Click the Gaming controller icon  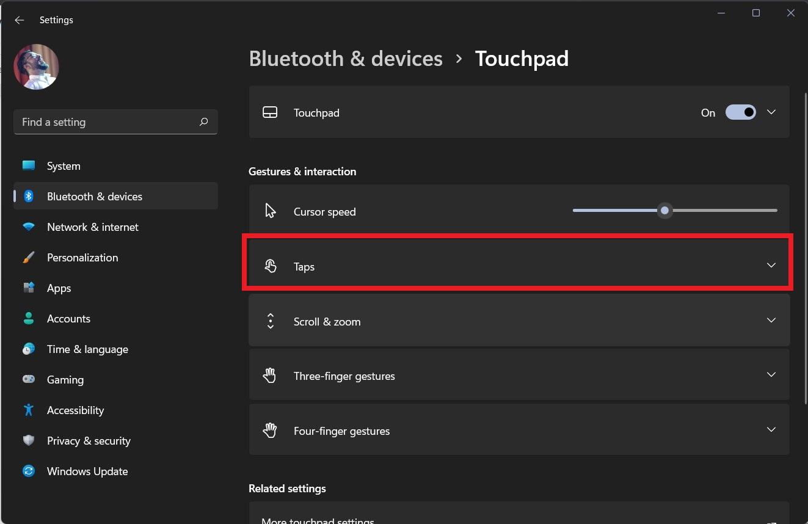point(29,380)
